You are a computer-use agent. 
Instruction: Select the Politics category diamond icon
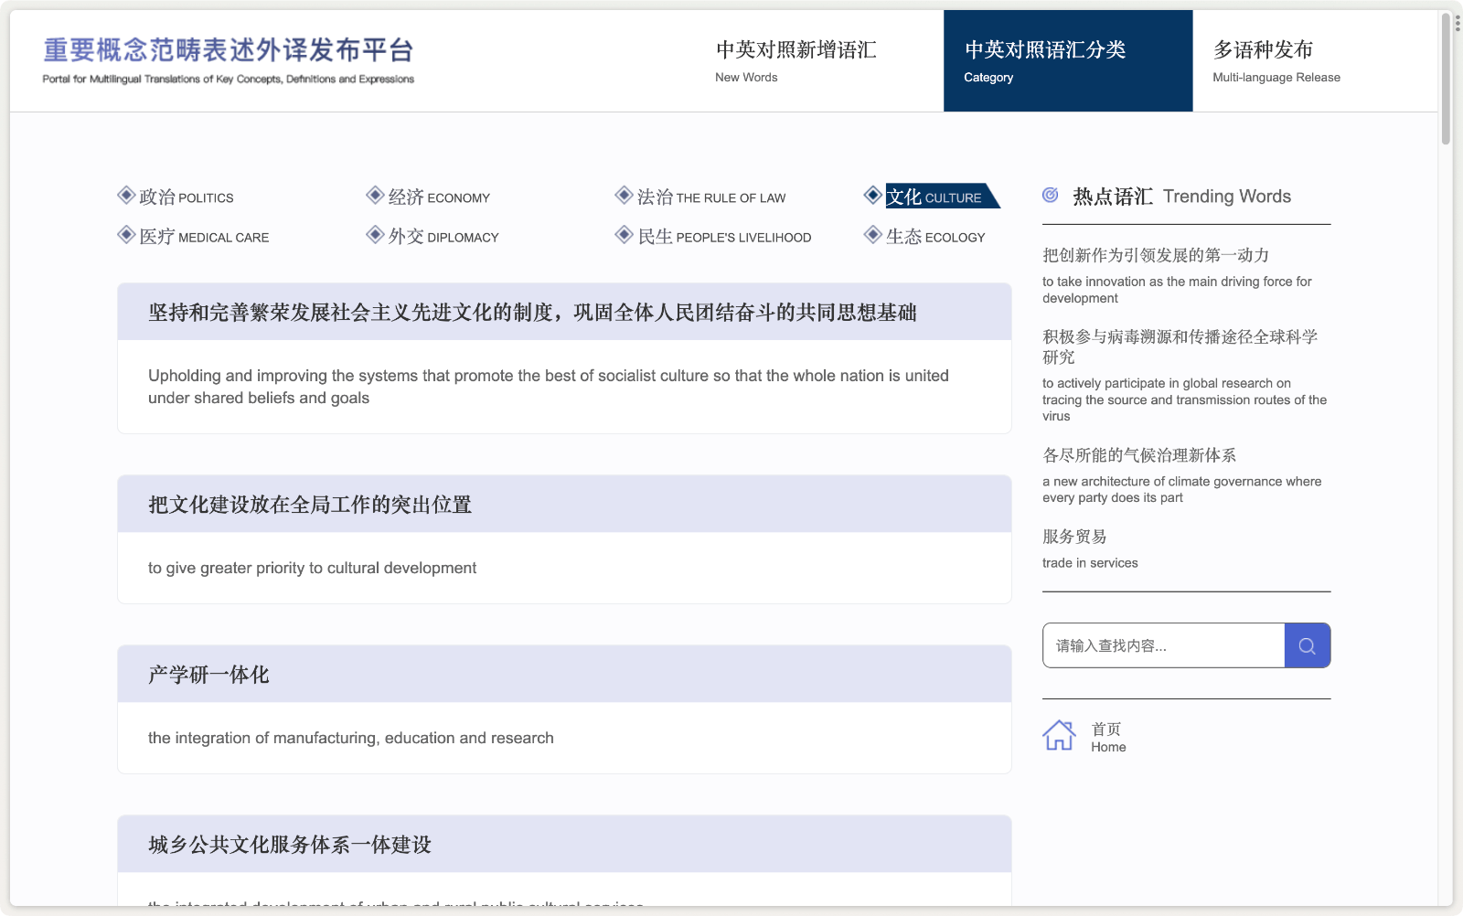click(124, 194)
